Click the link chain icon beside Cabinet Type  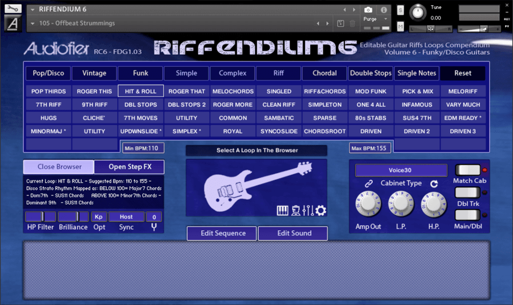tap(368, 184)
